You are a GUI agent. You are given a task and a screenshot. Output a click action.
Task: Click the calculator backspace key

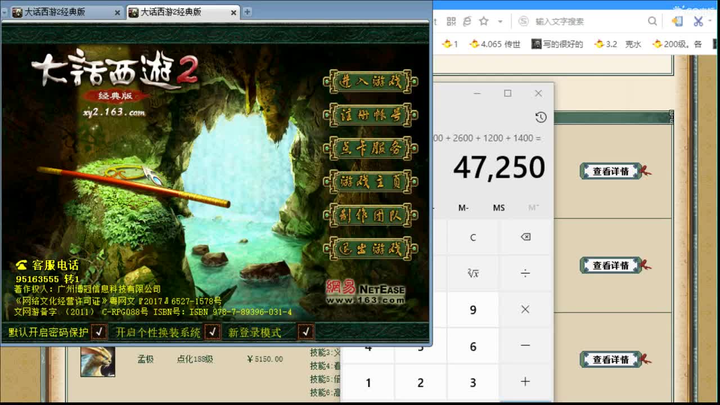tap(525, 237)
